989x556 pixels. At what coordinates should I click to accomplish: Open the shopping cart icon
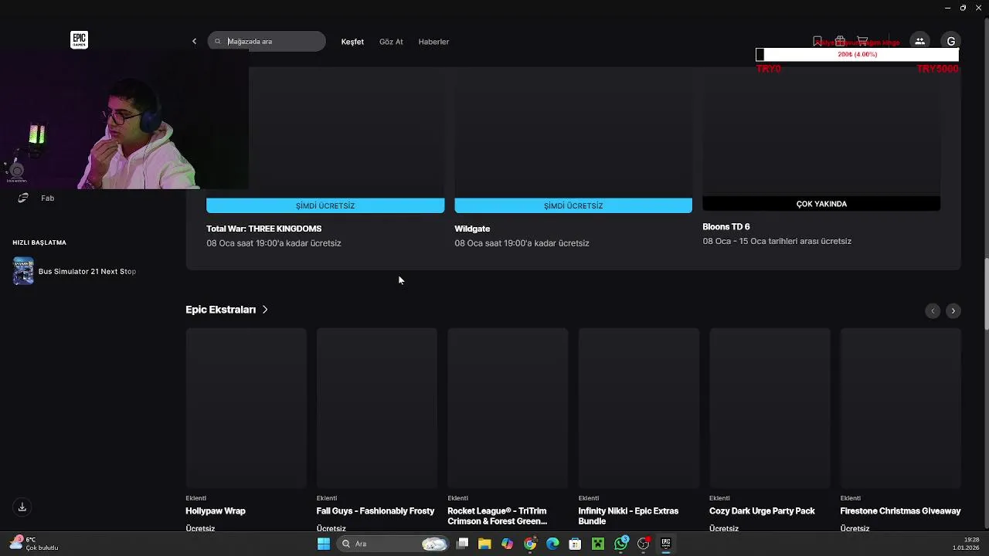coord(862,41)
